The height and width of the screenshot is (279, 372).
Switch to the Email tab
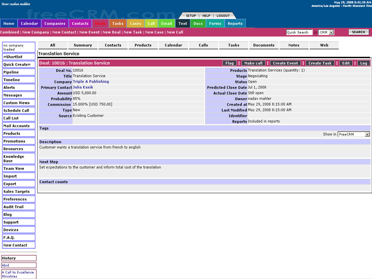coord(166,24)
